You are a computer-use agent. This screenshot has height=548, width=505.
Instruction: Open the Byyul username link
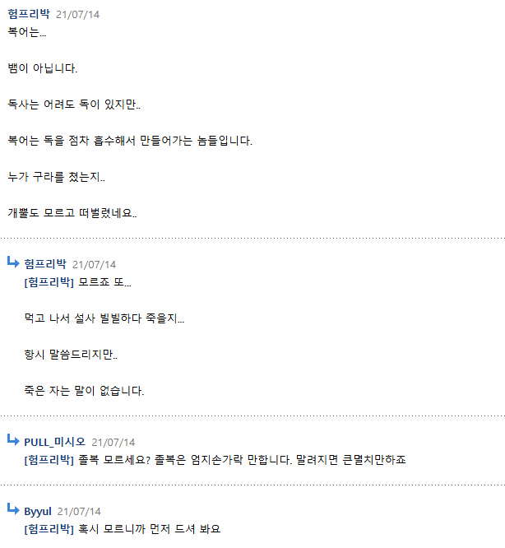pyautogui.click(x=38, y=511)
